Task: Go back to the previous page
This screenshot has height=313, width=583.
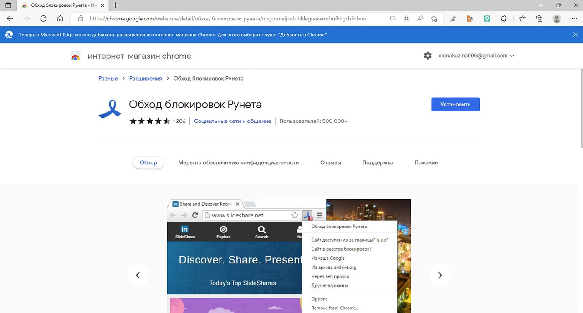Action: 10,19
